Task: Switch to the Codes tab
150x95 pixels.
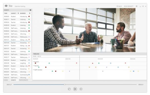Action: pyautogui.click(x=6, y=80)
